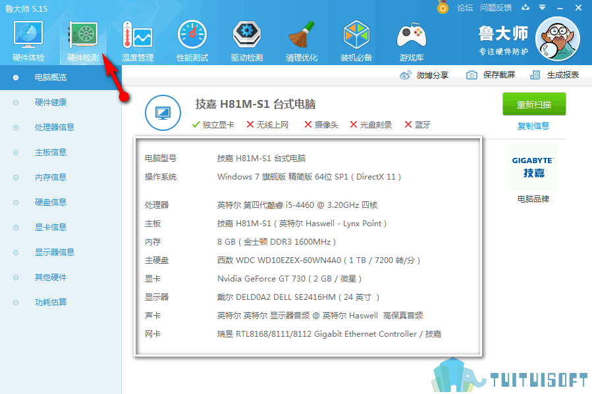Open the 硬件体检 hardware checkup icon

[x=28, y=41]
